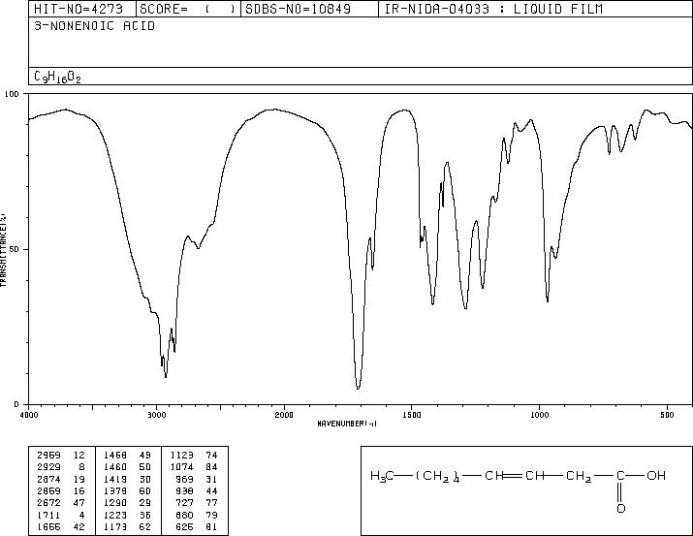This screenshot has width=693, height=536.
Task: Click the peak table entry 1711
Action: tap(48, 515)
